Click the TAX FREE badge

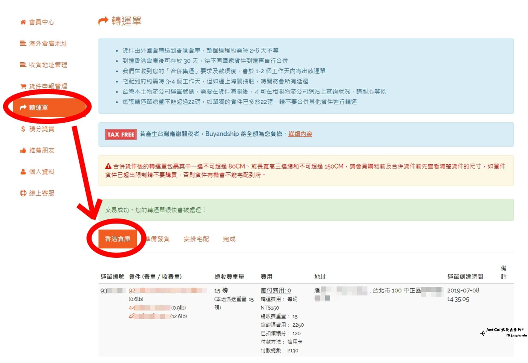(x=121, y=134)
